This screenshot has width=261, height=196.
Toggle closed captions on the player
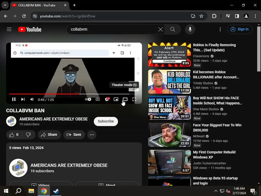(98, 99)
